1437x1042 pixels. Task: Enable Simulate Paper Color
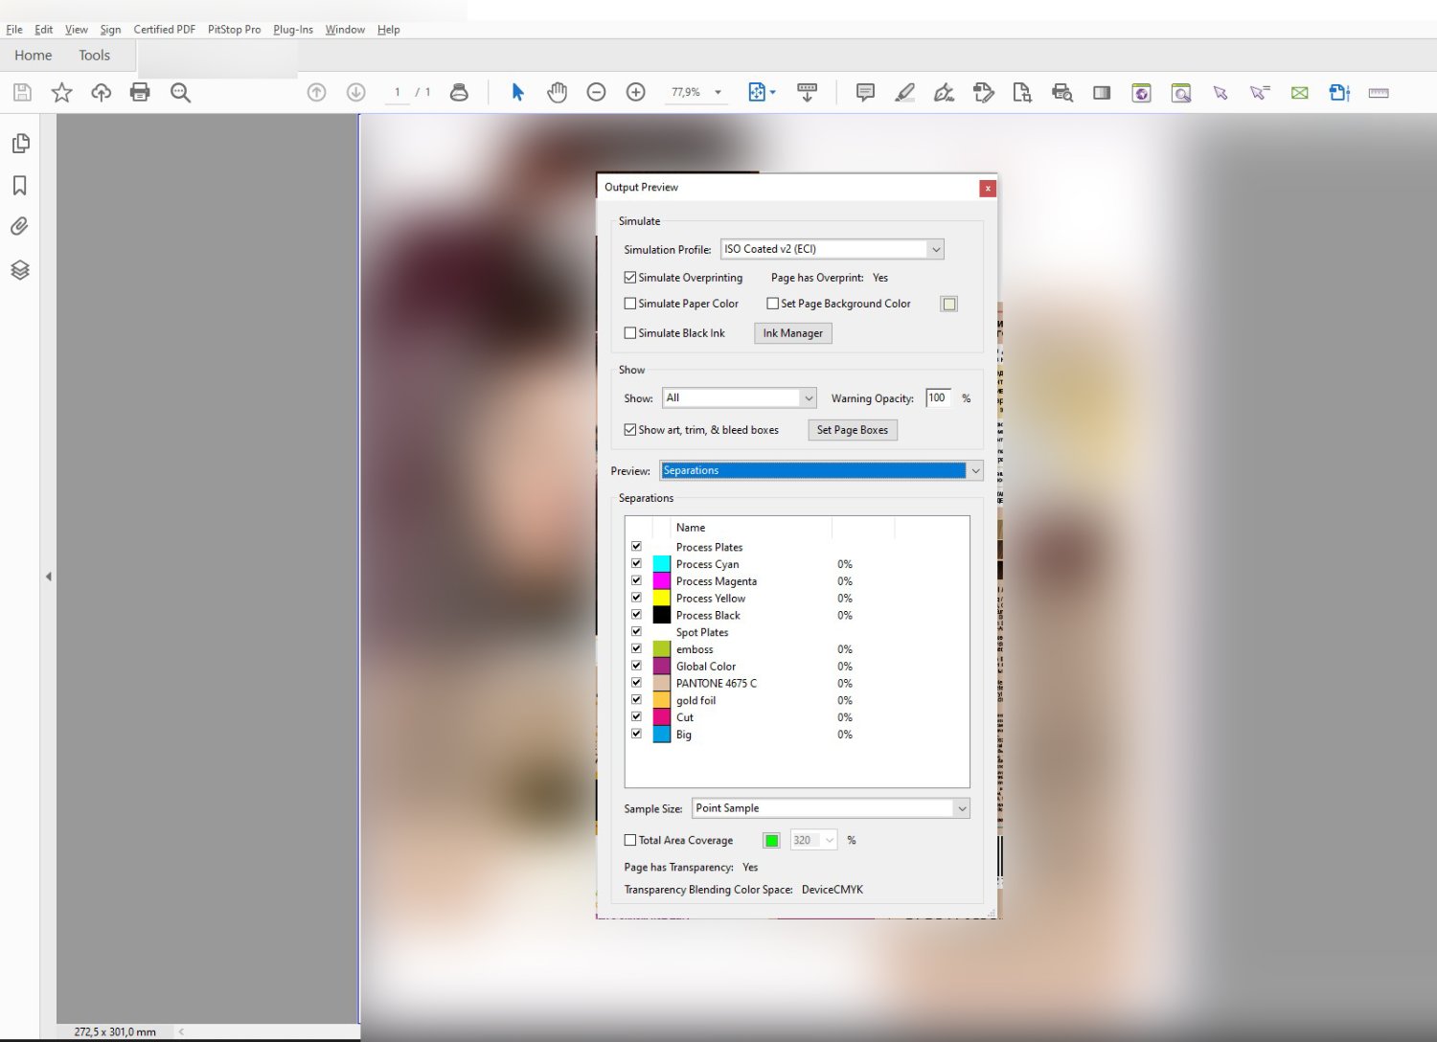630,304
